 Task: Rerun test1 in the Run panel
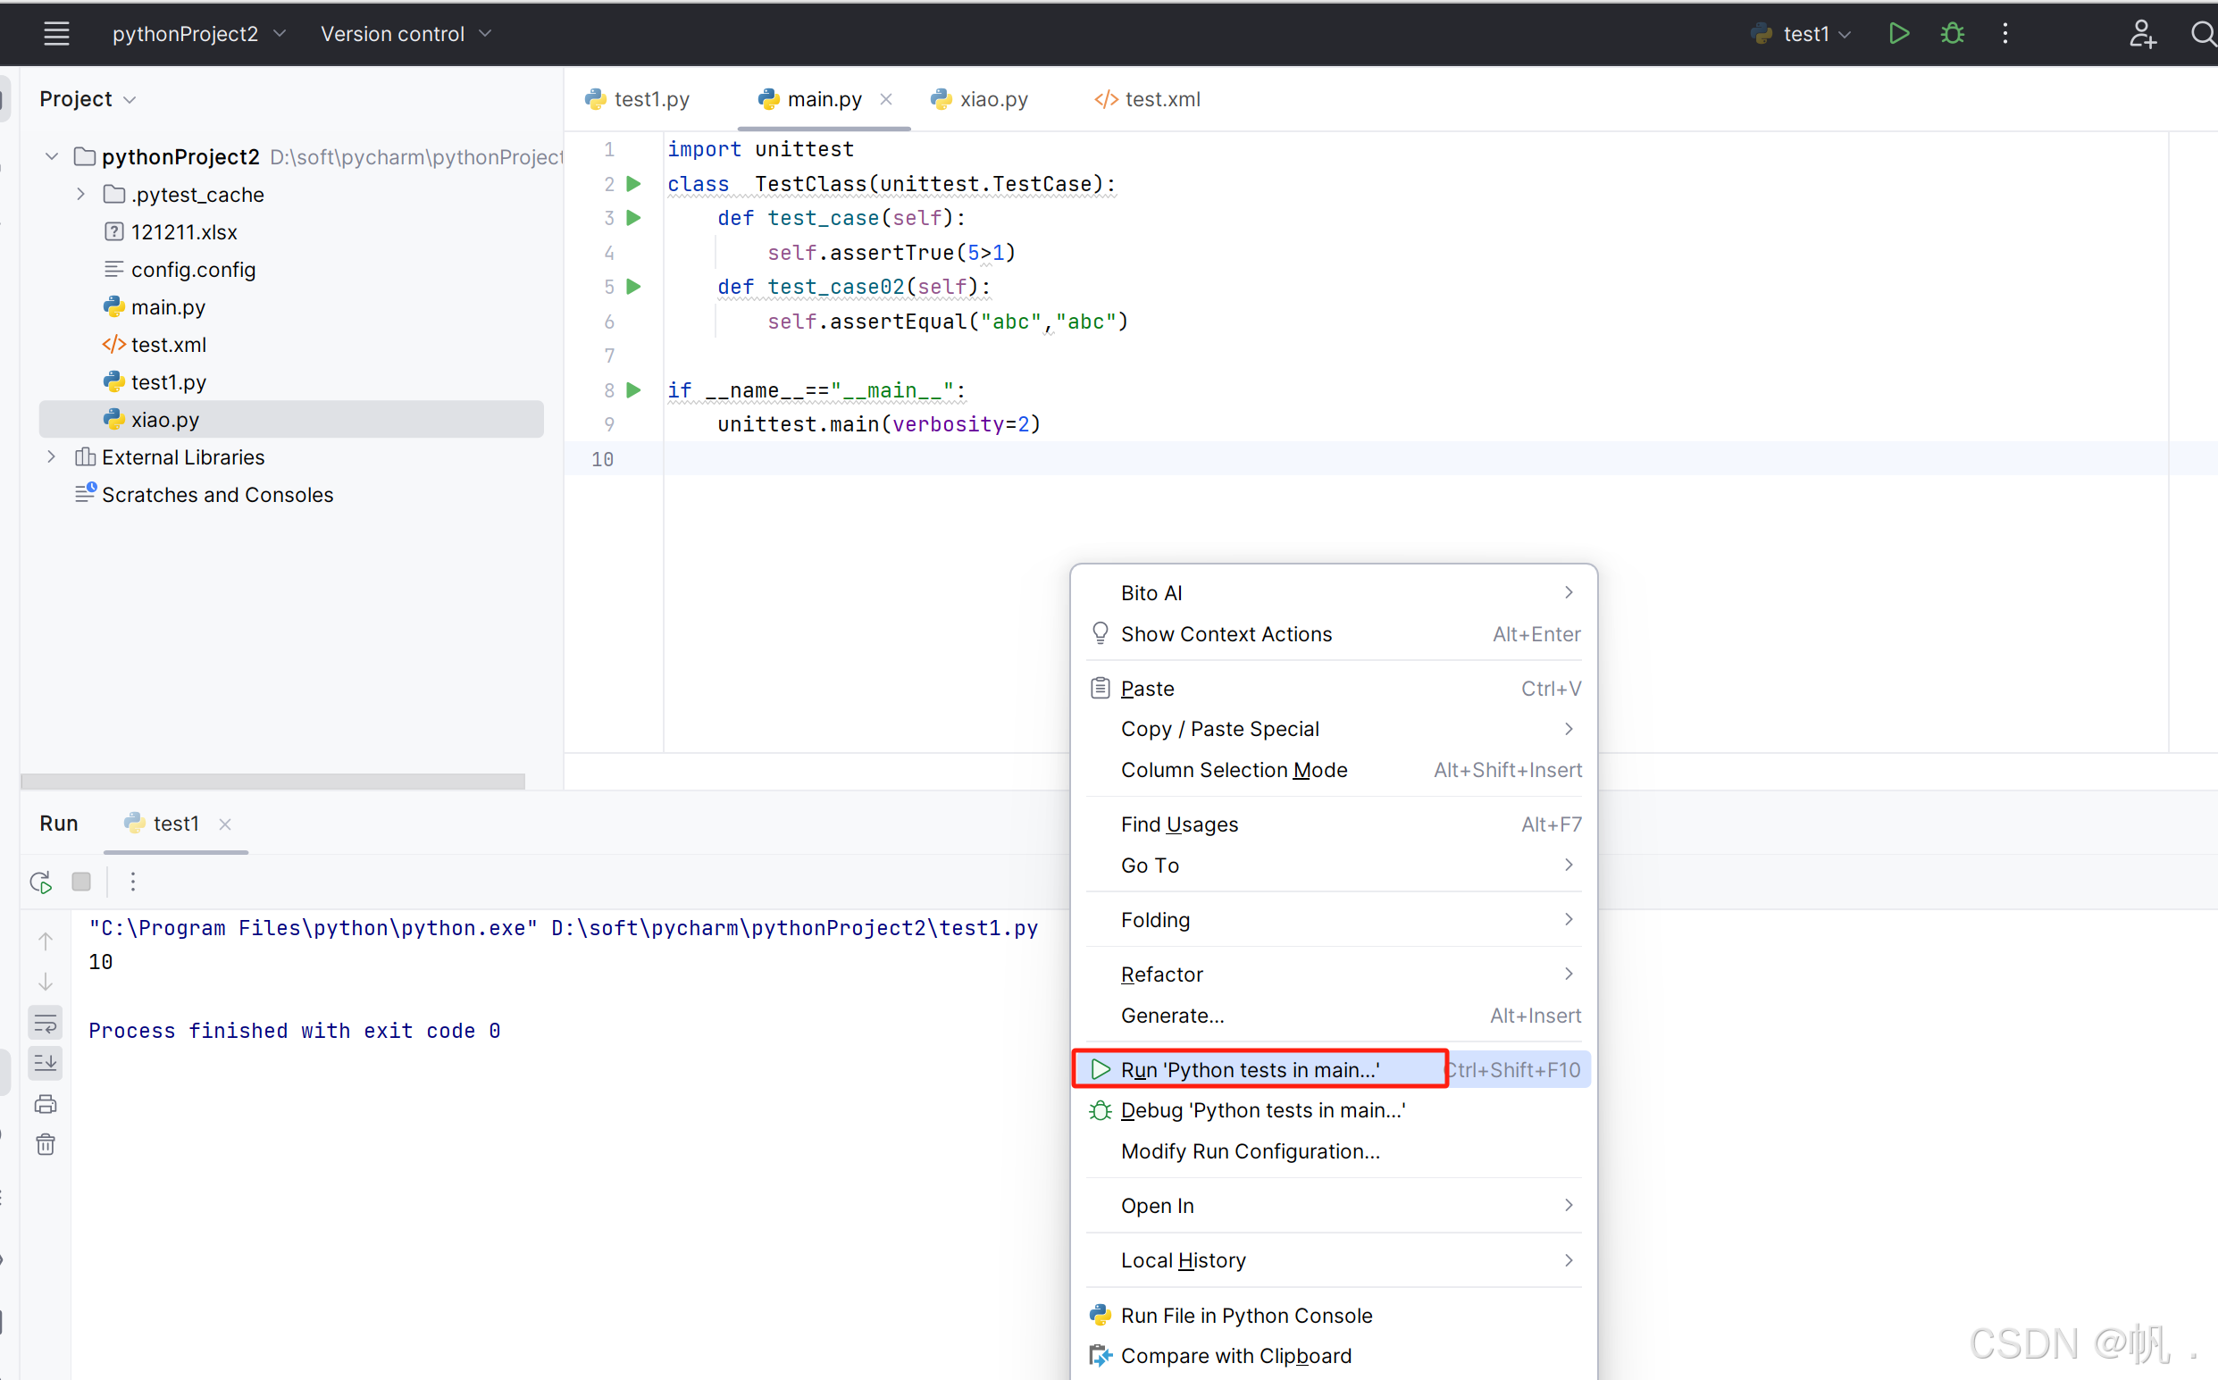pos(40,882)
